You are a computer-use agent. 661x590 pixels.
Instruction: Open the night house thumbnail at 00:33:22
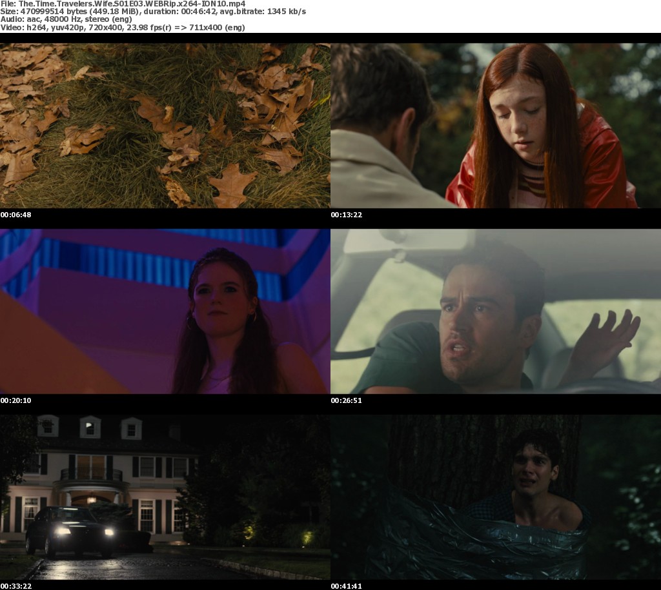(x=165, y=497)
